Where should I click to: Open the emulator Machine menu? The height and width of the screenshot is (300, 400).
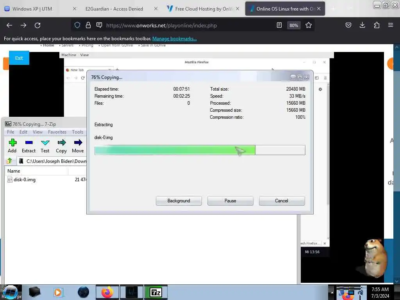(69, 55)
